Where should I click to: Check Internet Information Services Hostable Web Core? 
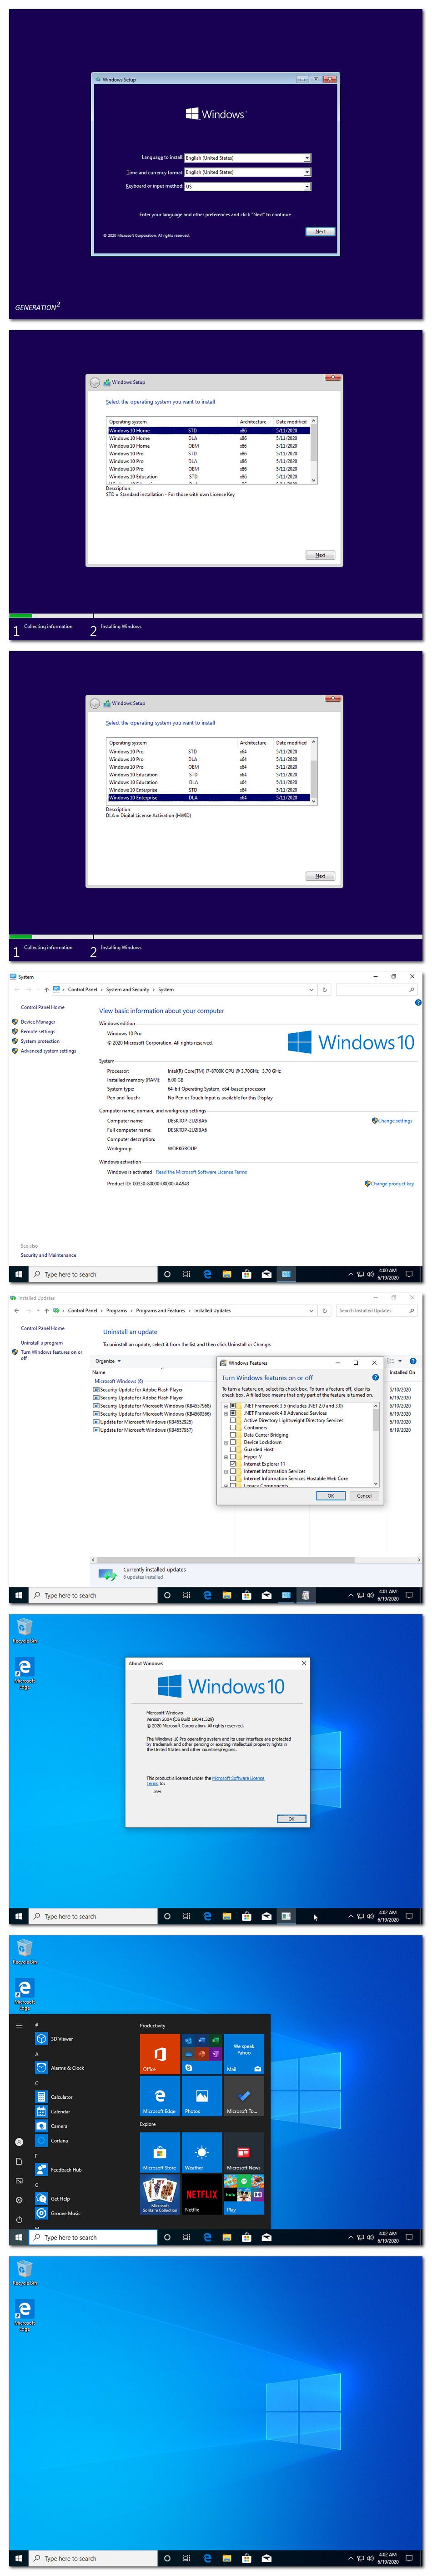pyautogui.click(x=233, y=1478)
